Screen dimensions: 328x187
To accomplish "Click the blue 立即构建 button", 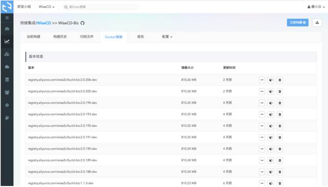I will click(297, 22).
